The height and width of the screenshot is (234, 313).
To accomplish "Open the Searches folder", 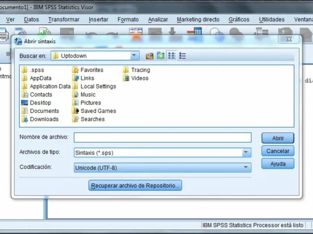I will click(x=88, y=119).
